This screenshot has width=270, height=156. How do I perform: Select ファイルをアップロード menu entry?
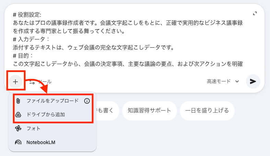pos(52,101)
